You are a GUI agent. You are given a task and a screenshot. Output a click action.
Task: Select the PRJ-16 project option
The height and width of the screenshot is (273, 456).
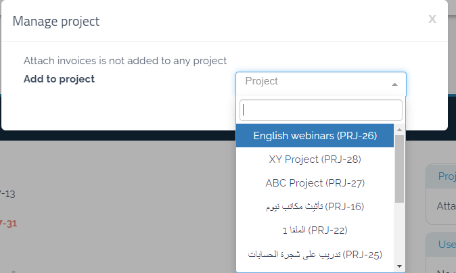pos(315,206)
